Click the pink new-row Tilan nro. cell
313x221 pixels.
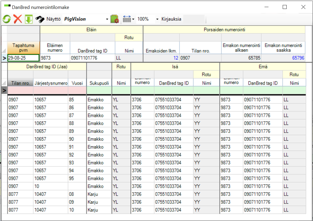(20, 90)
